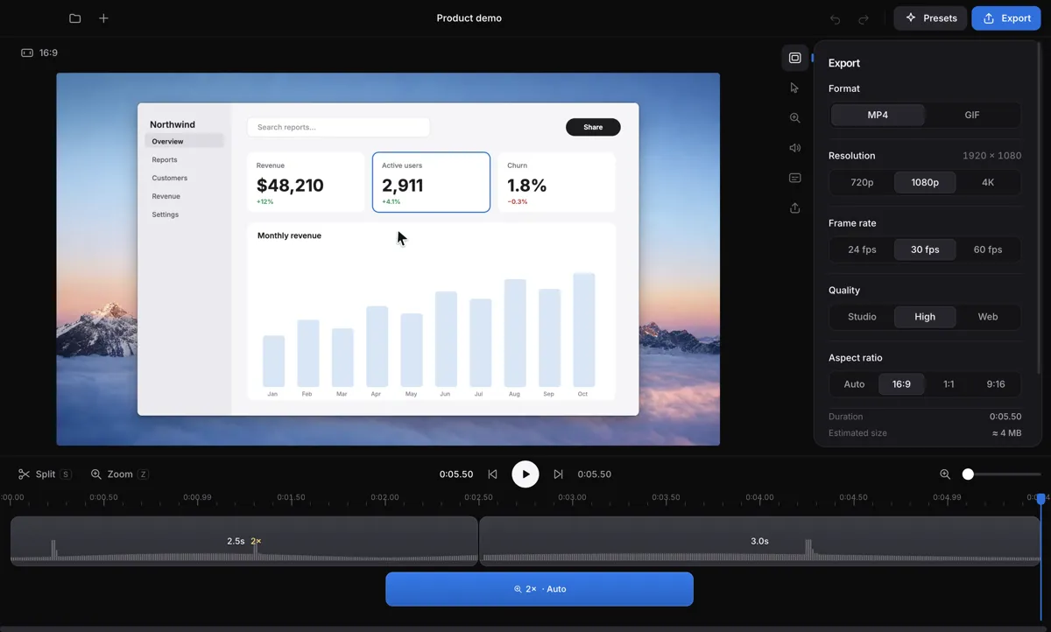Screen dimensions: 1051x632
Task: Open the captions sidebar icon
Action: pos(794,178)
